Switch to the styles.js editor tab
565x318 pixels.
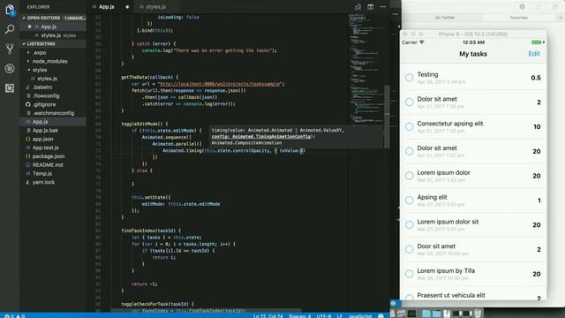tap(155, 7)
